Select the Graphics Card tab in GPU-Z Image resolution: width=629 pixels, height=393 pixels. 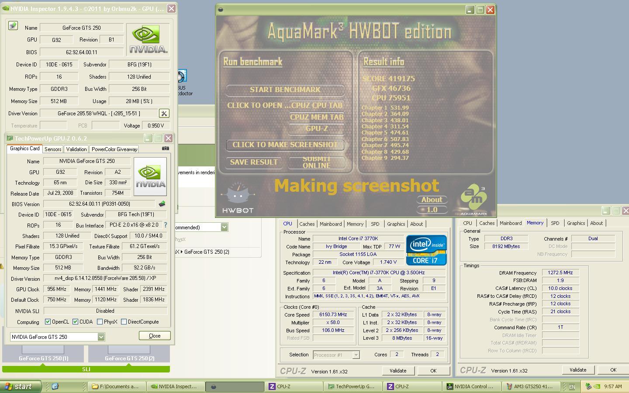tap(25, 148)
